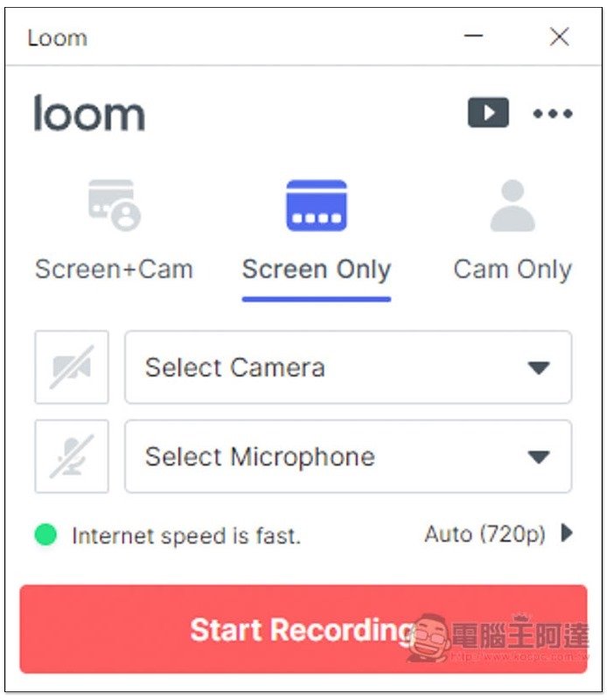
Task: Click the Select Camera dropdown arrow
Action: [x=539, y=367]
